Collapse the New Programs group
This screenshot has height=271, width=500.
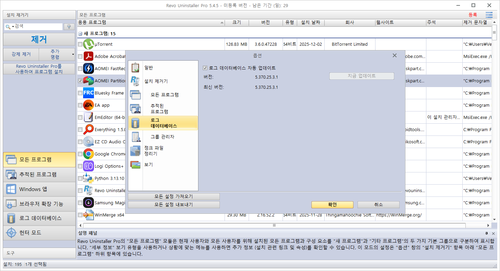80,34
